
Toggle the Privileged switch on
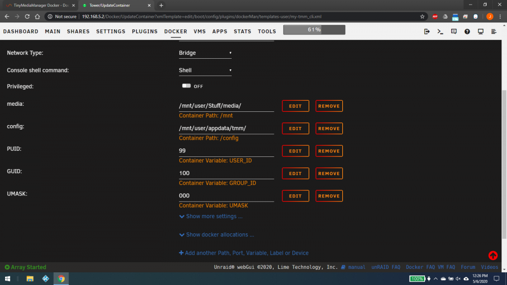(x=186, y=86)
